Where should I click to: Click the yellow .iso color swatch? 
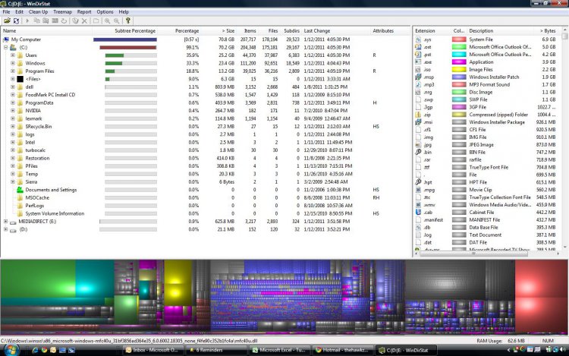(x=459, y=70)
